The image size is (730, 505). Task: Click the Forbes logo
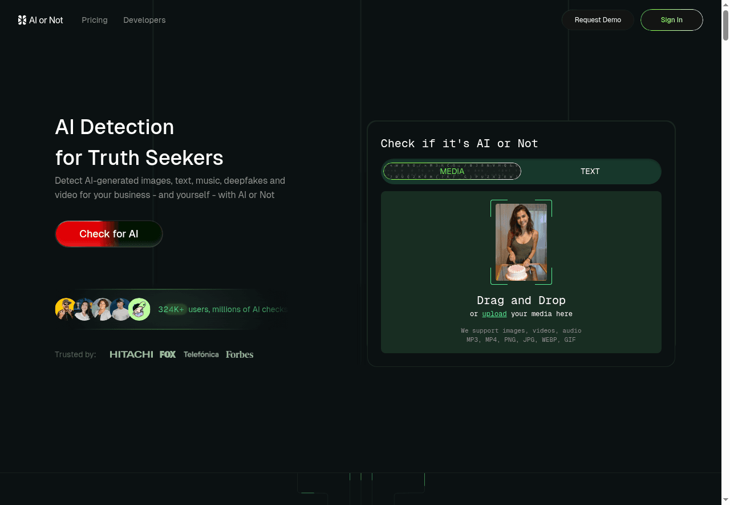240,354
